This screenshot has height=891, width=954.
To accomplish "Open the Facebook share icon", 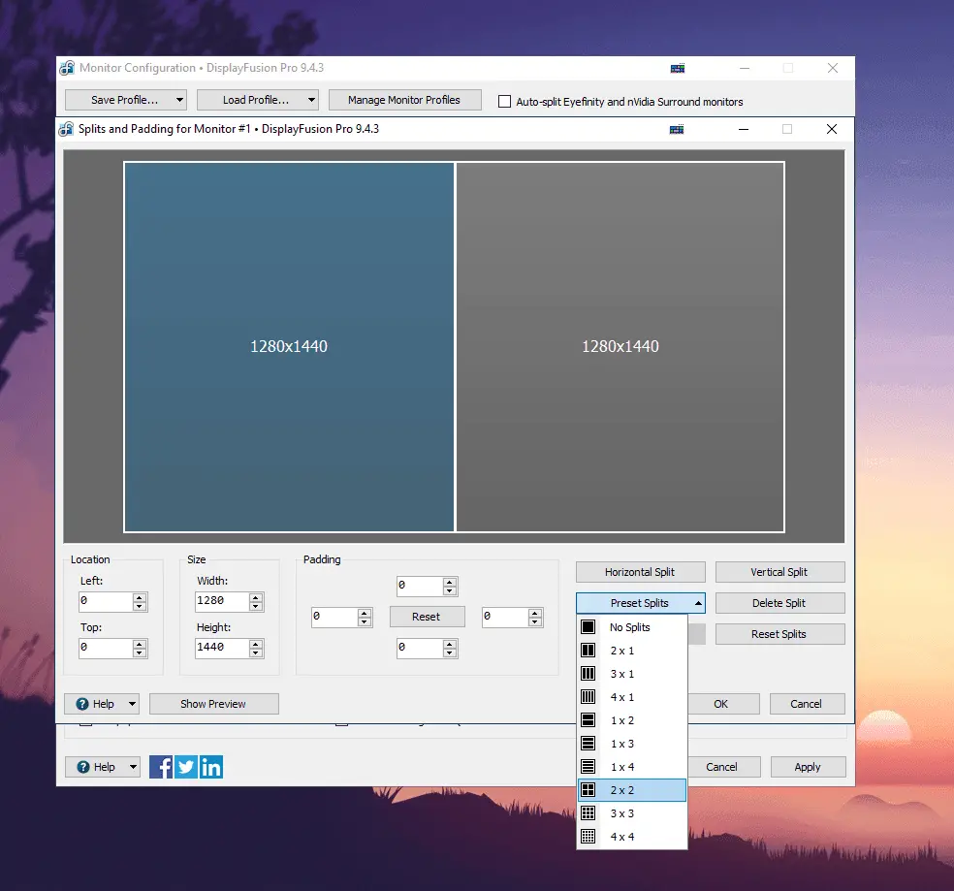I will 161,767.
